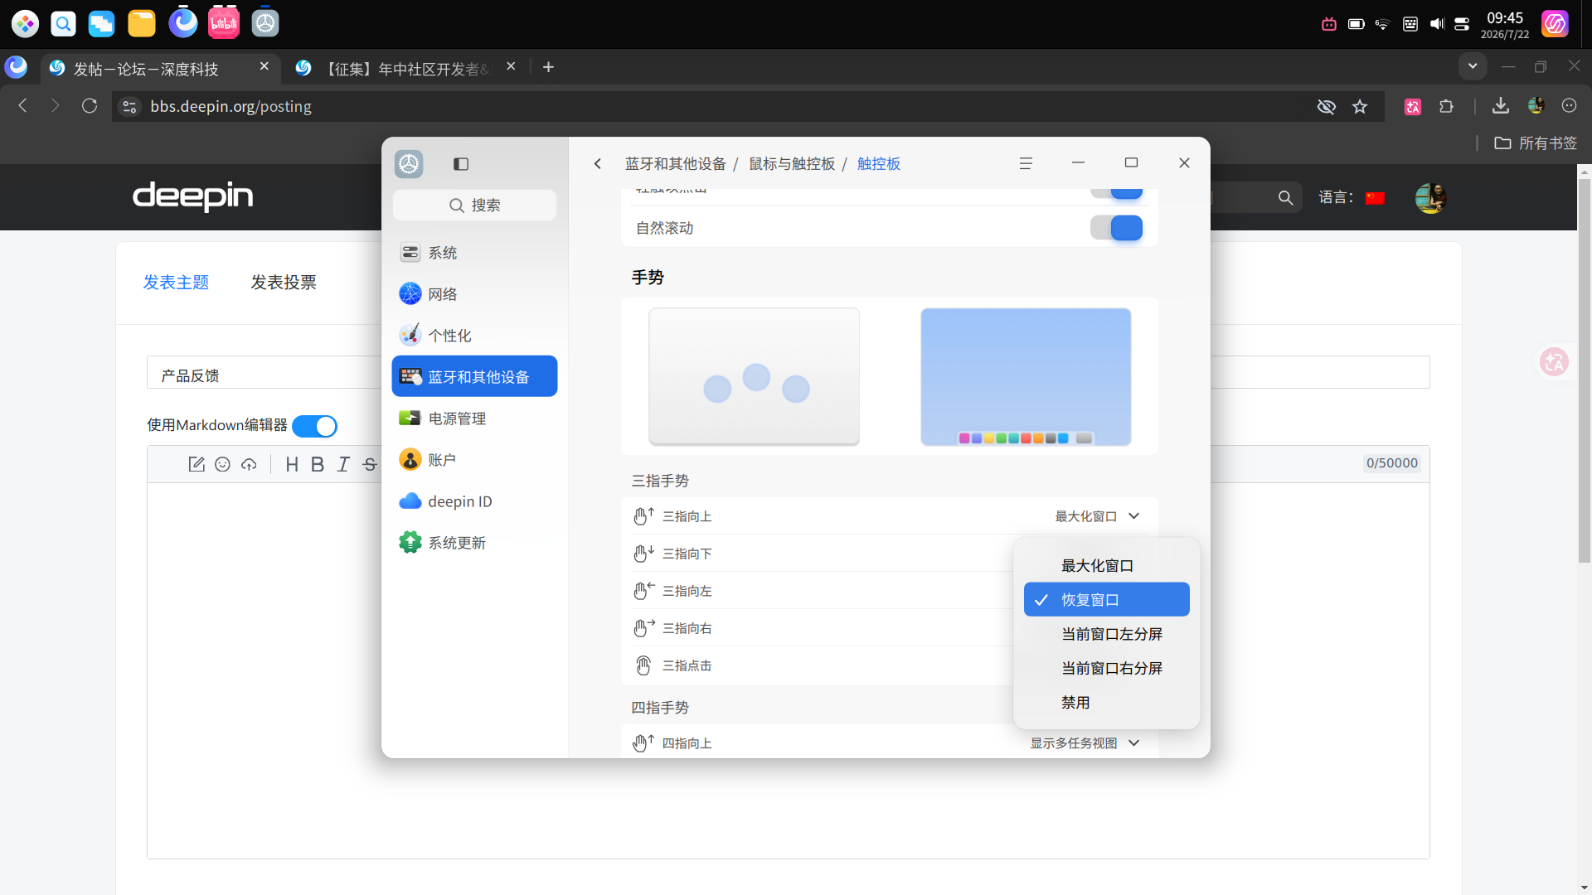Choose 当前窗口右分屏 option
This screenshot has width=1592, height=895.
(1106, 668)
